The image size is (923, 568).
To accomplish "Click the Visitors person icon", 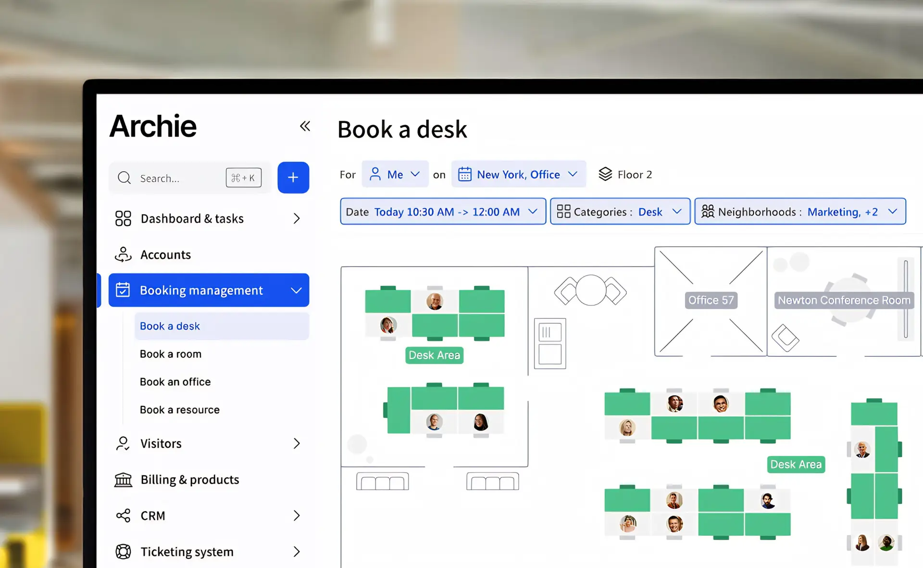I will (123, 443).
